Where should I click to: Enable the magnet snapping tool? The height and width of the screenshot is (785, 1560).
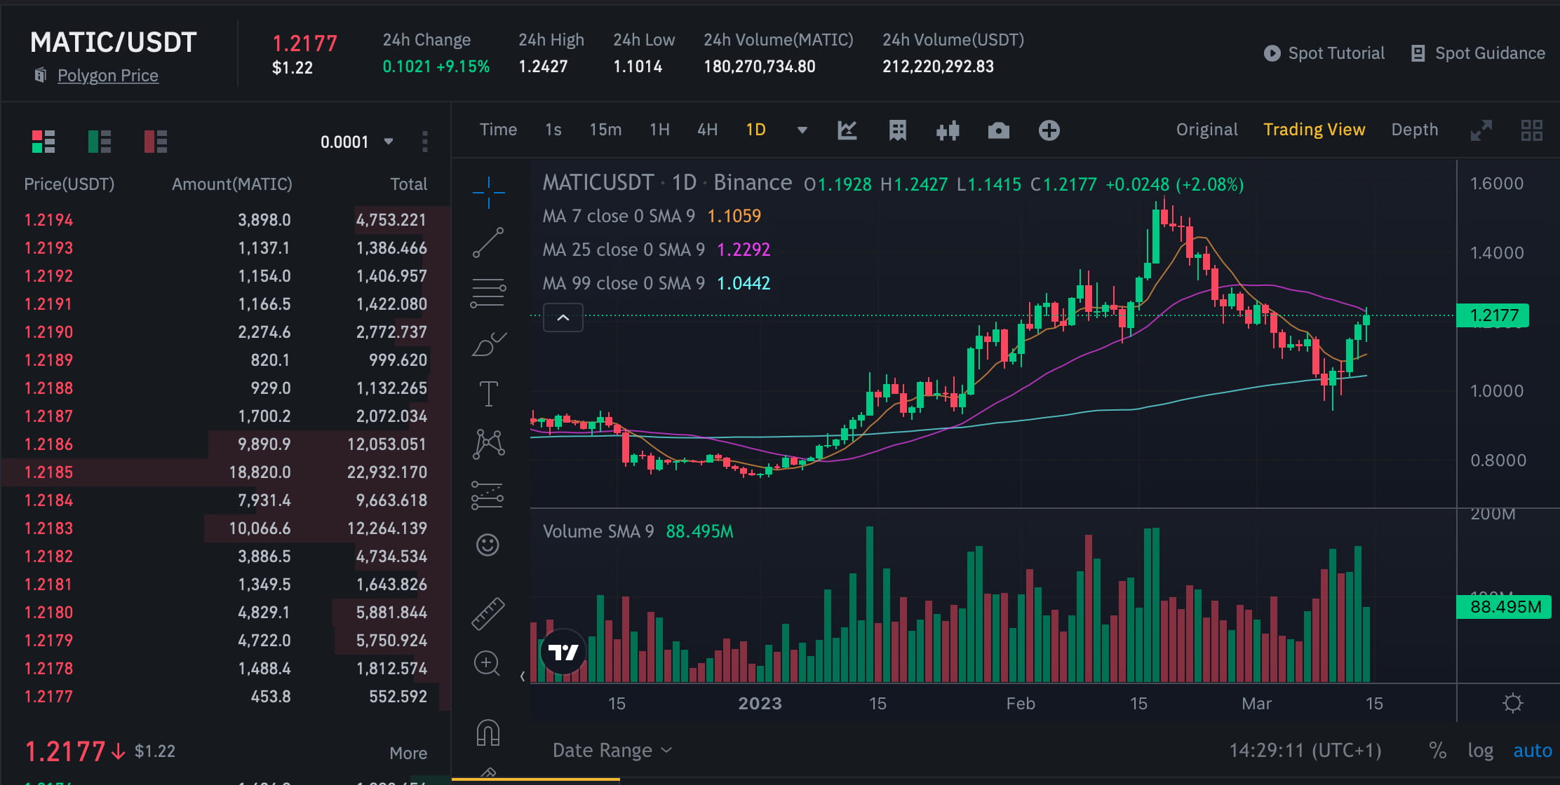(x=489, y=730)
